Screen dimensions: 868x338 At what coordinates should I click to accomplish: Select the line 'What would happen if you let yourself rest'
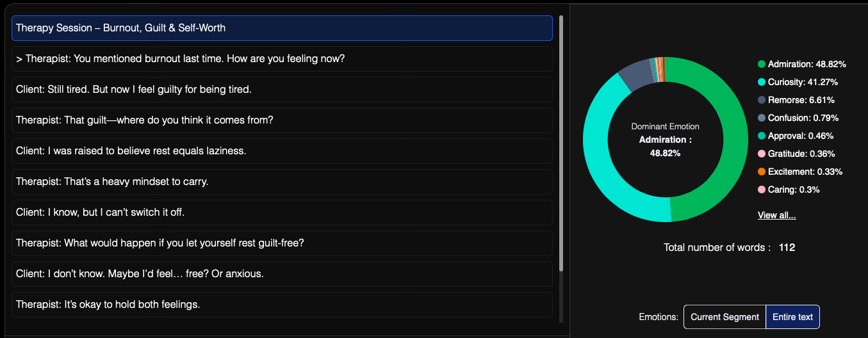click(282, 243)
